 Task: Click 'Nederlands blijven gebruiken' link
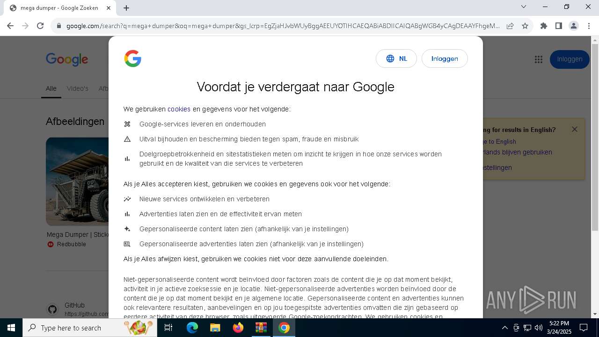518,152
